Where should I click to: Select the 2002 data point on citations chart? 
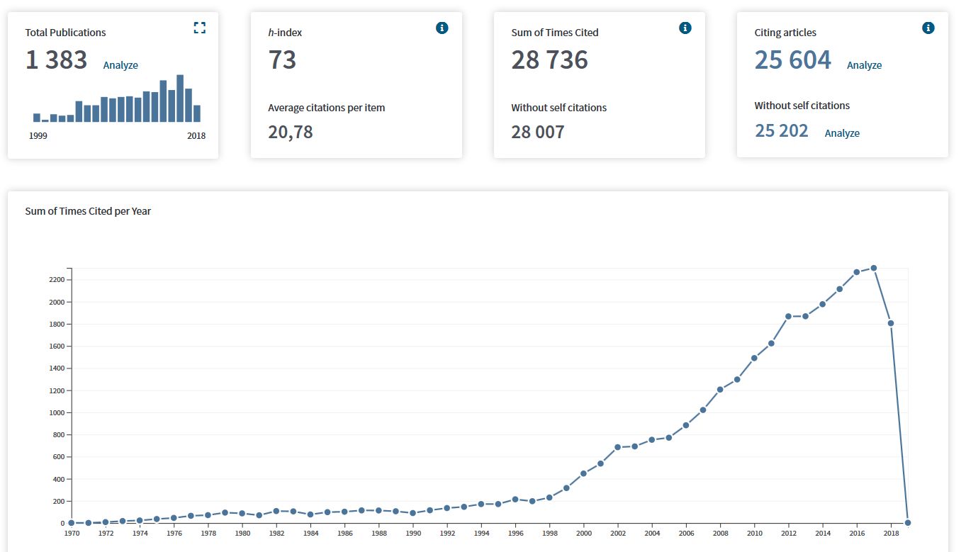(617, 447)
